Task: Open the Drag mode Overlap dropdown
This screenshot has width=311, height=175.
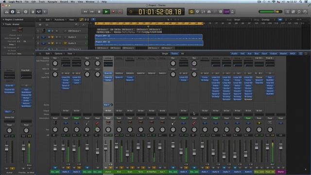Action: (x=268, y=19)
